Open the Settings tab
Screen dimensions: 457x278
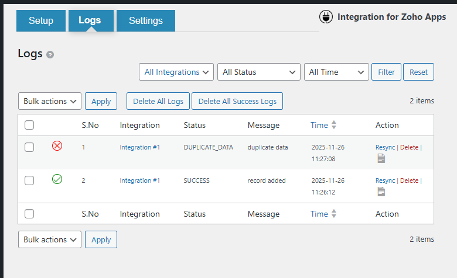[x=146, y=21]
